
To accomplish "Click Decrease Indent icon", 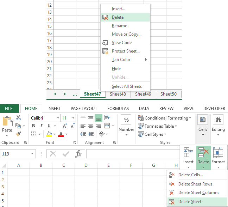I will click(x=83, y=134).
